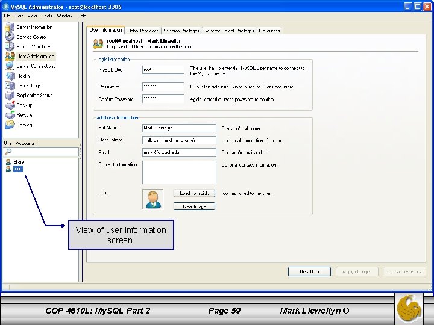Focus the Confirm Password field

[x=163, y=99]
